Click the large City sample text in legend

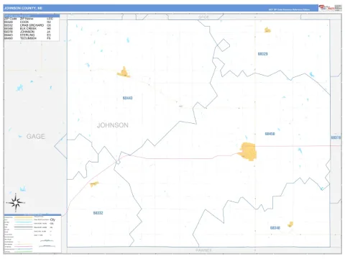coord(52,219)
